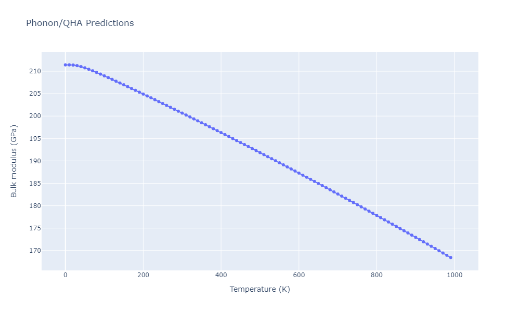Screen dimensions: 520x312
Task: Click the 175 y-axis tick label
Action: click(x=34, y=228)
